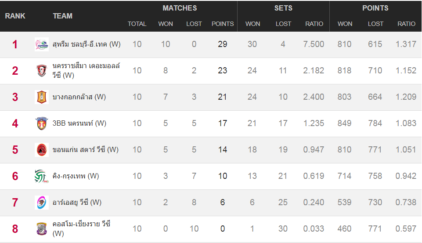
Task: Click the Cosmo-Chiang Rai team logo
Action: tap(41, 229)
